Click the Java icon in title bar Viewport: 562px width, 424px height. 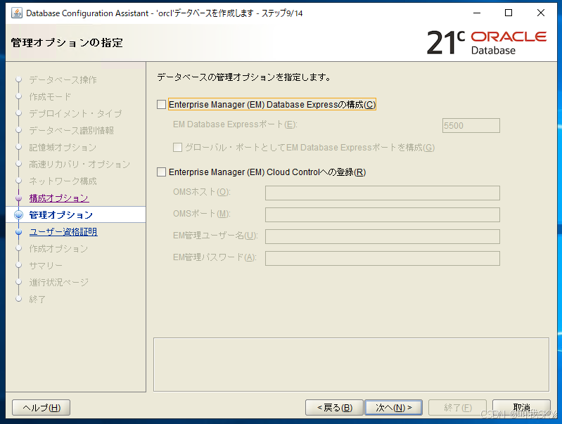pos(16,13)
